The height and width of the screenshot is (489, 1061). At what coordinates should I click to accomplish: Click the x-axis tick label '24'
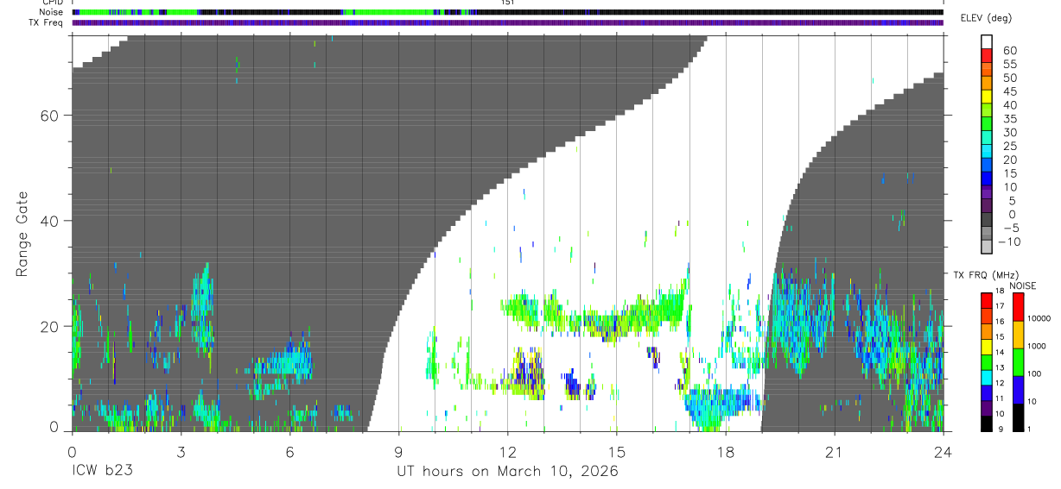[x=943, y=451]
